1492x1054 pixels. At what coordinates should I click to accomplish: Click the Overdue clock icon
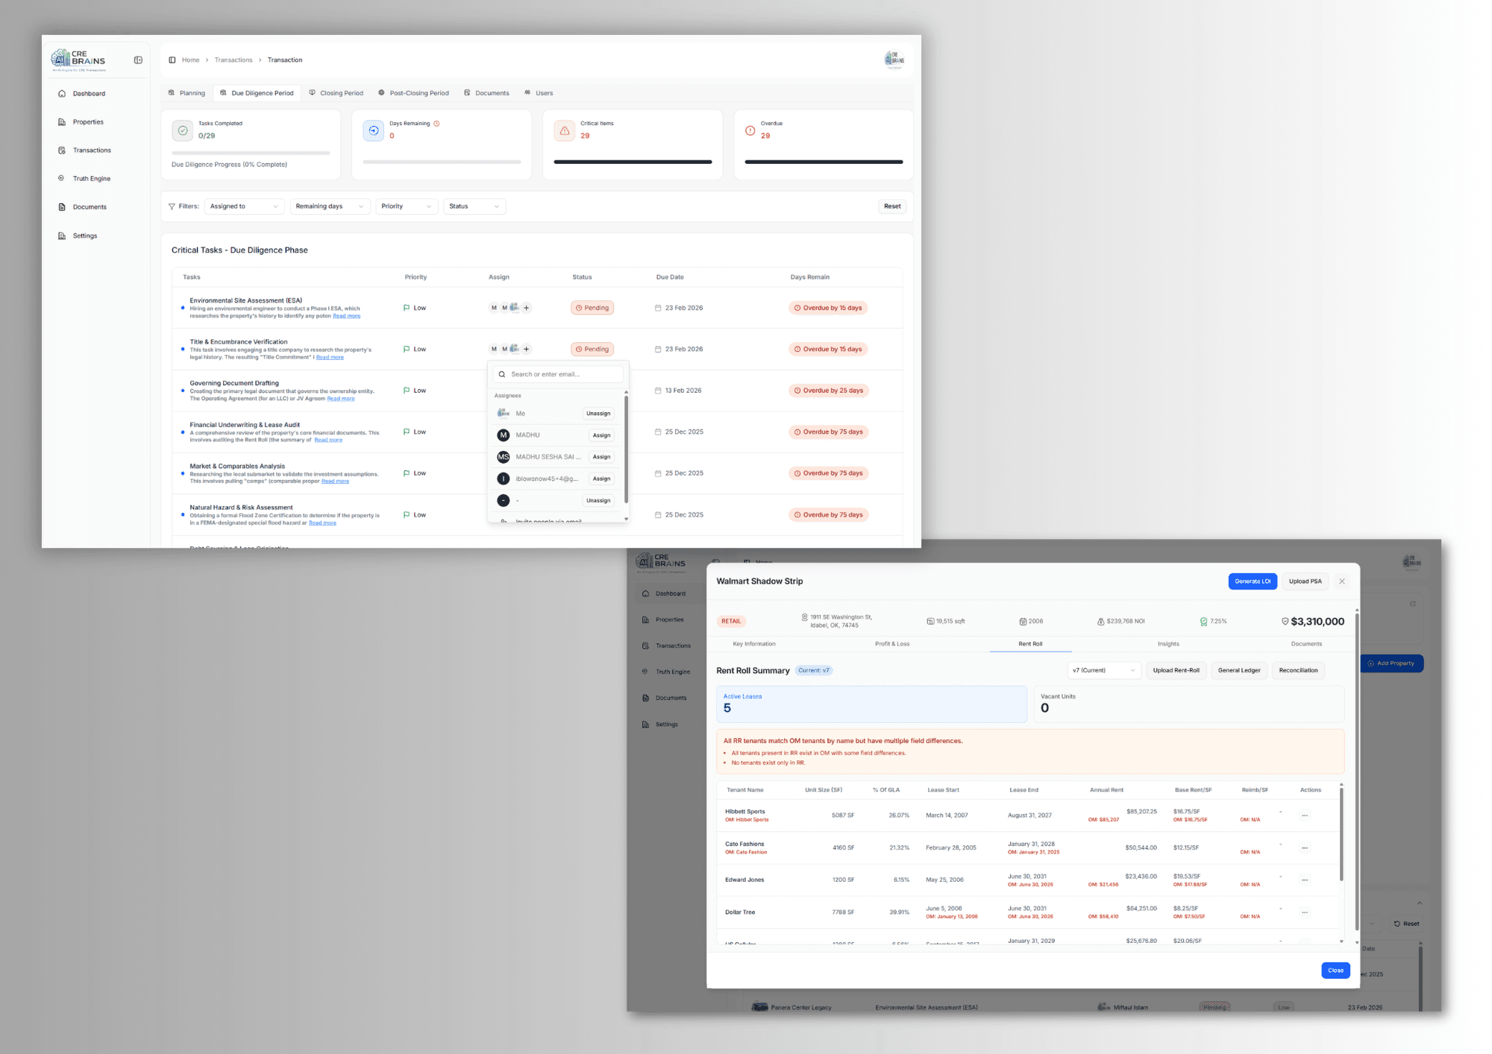pyautogui.click(x=750, y=130)
